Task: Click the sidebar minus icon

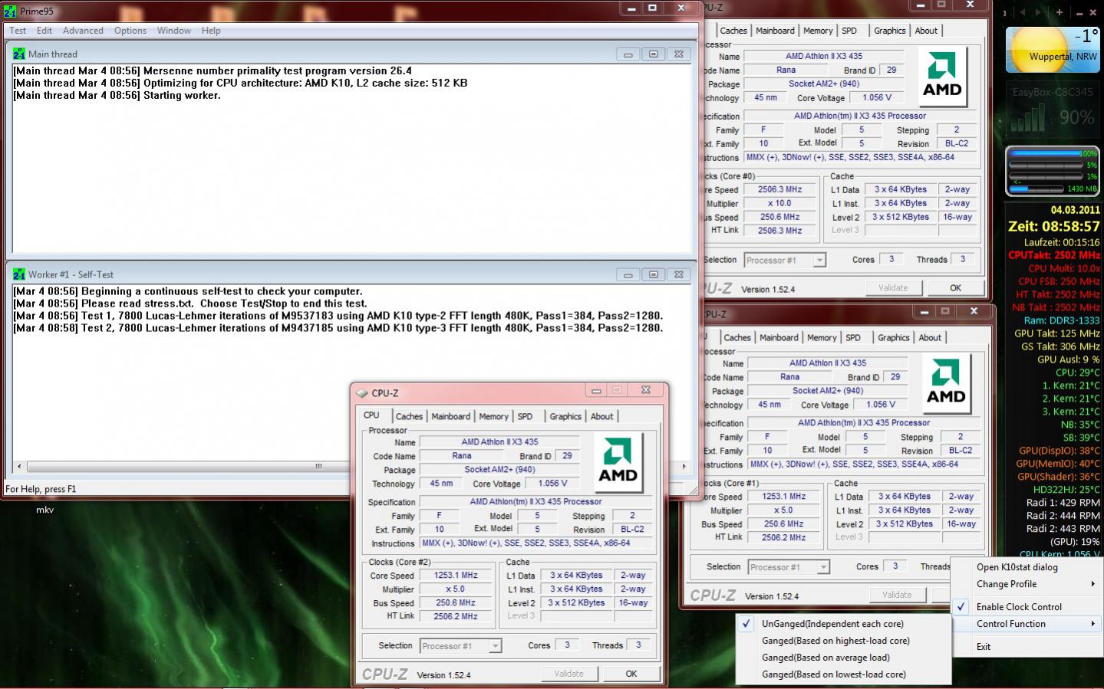Action: (x=1079, y=12)
